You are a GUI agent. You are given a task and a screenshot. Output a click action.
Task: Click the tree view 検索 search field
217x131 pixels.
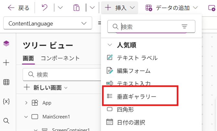[x=62, y=75]
